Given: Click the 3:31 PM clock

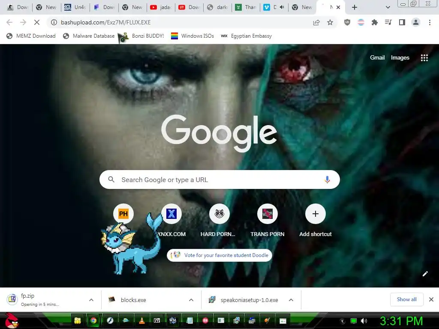Looking at the screenshot, I should 401,321.
